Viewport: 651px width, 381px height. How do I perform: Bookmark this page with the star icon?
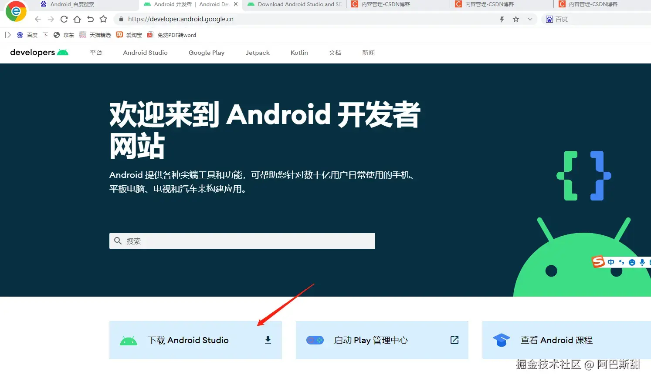[x=516, y=19]
